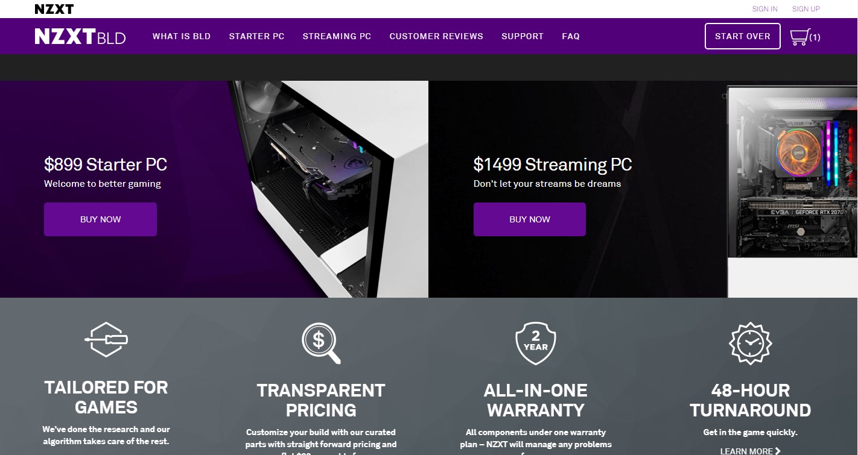The height and width of the screenshot is (455, 858).
Task: Open the FAQ navigation link
Action: pos(571,36)
